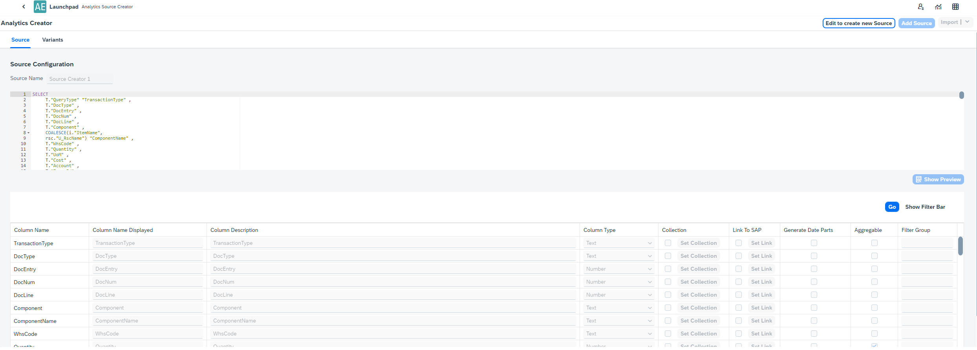Click Edit to create new Source
This screenshot has width=977, height=350.
[x=859, y=23]
